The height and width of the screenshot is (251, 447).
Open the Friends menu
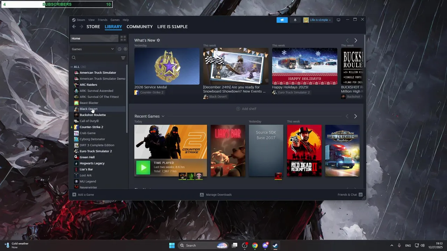pyautogui.click(x=102, y=20)
